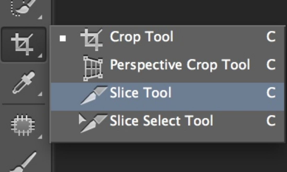Click the active-tool square marker beside Crop Tool

point(63,38)
